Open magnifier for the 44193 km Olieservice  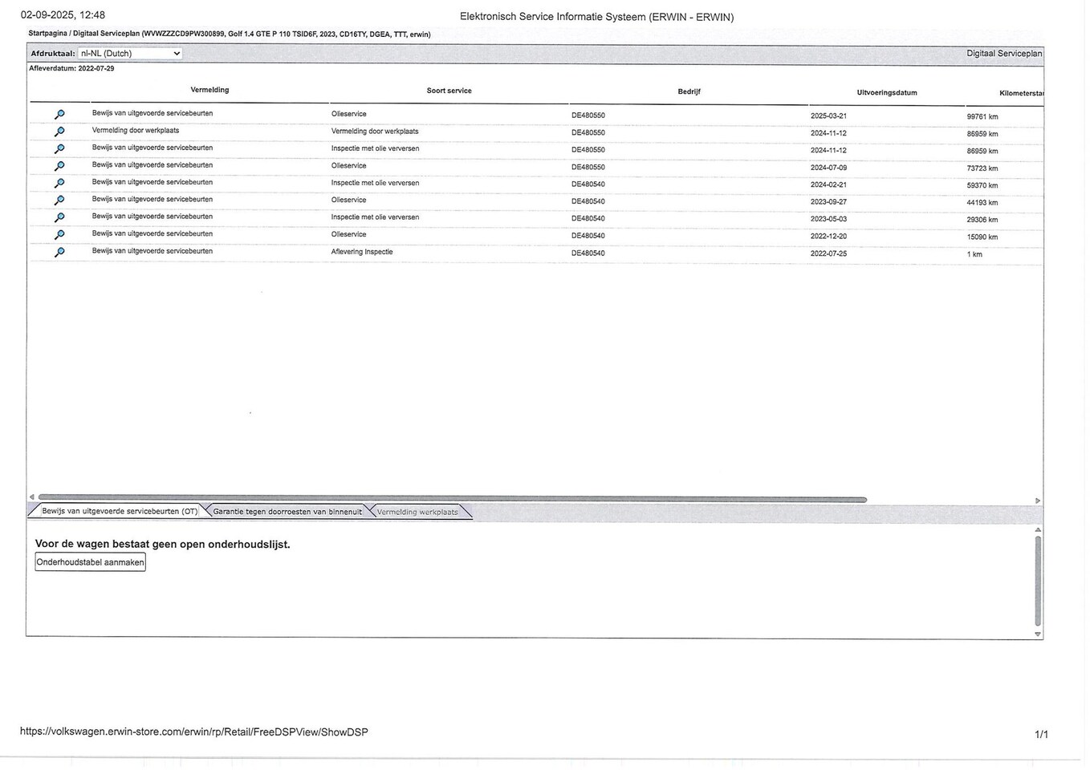59,201
